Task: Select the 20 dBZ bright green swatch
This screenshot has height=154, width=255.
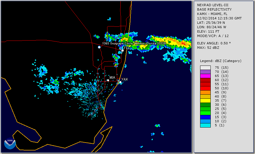Action: tap(205, 113)
